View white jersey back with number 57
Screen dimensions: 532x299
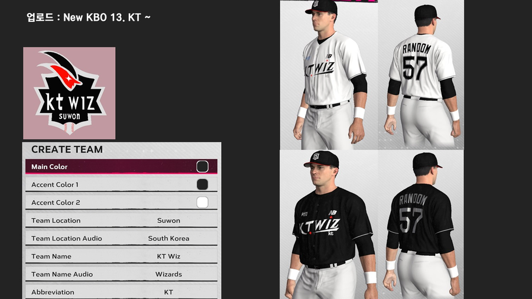coord(421,74)
